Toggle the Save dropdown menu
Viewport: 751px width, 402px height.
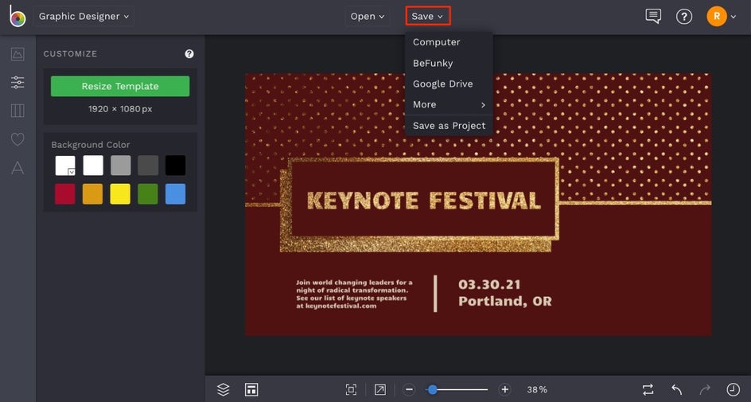(428, 16)
